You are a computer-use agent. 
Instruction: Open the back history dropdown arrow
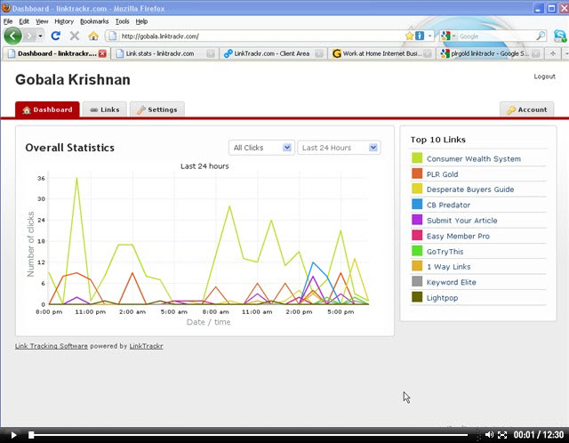[40, 36]
